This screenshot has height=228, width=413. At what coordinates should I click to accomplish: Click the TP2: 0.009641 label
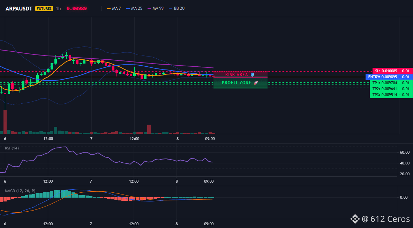[x=384, y=89]
